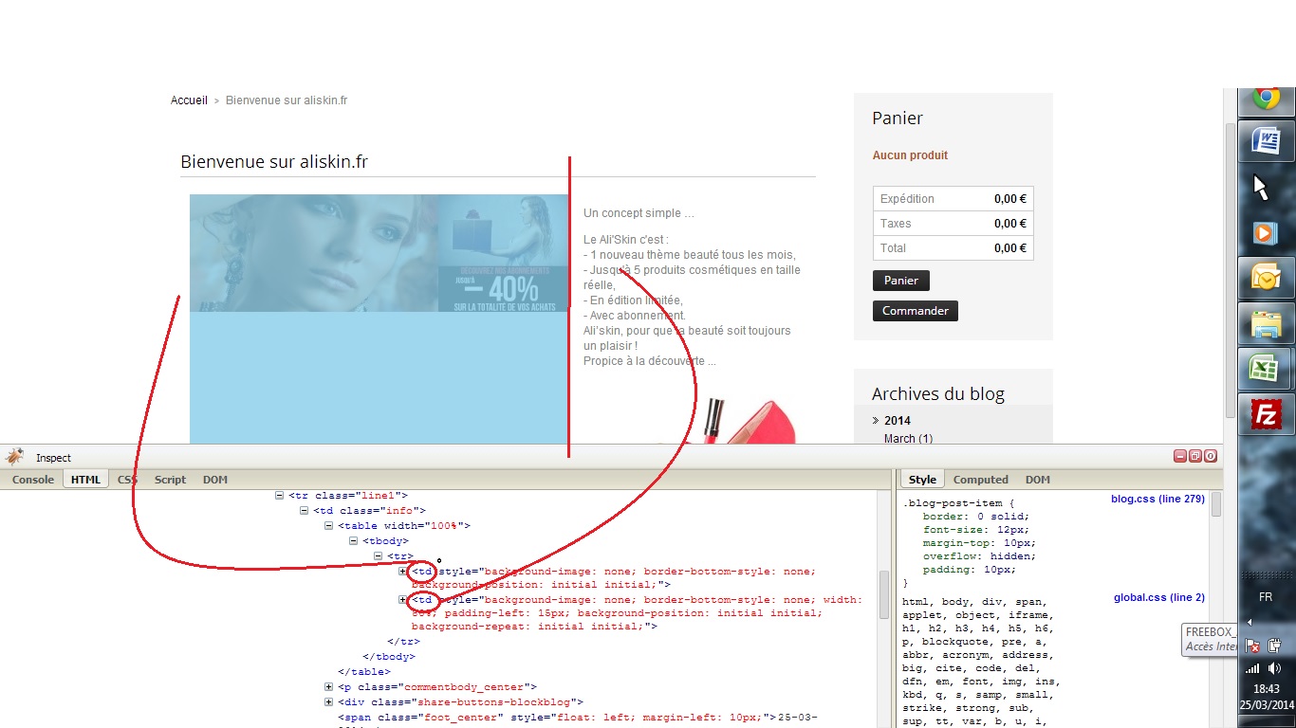
Task: Click the 40% promo banner image
Action: click(503, 253)
